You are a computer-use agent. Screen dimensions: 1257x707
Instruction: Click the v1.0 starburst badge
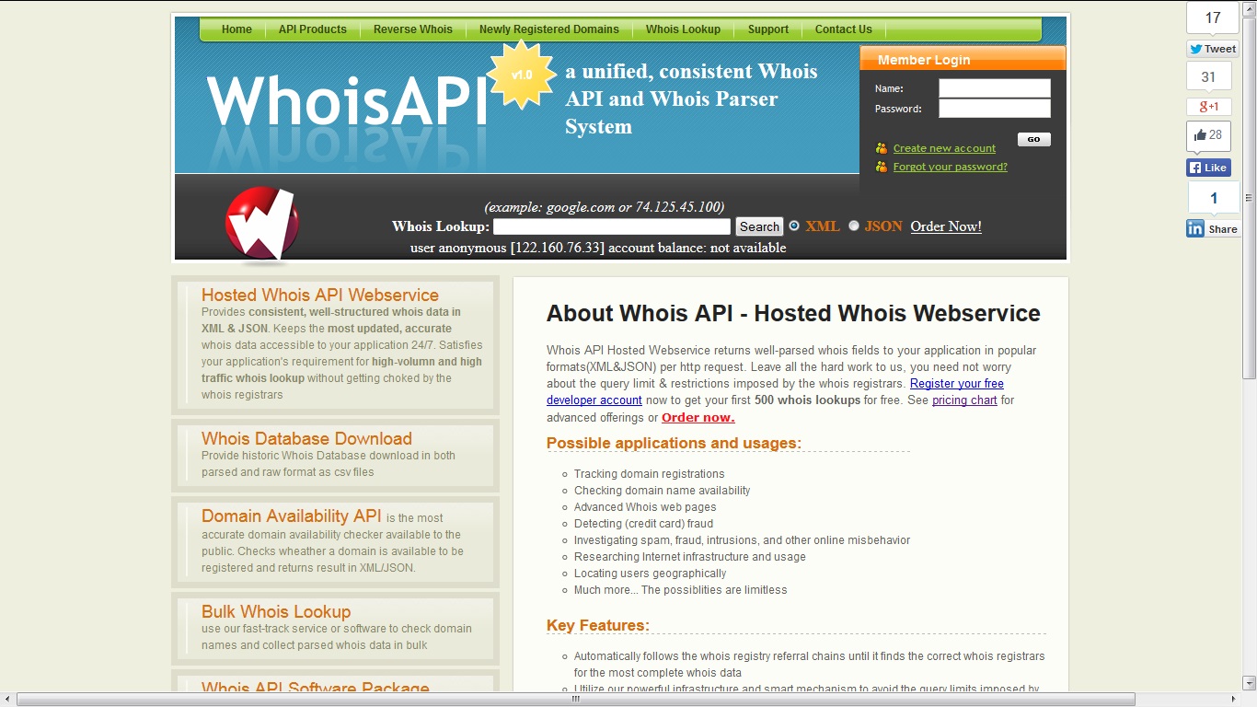pos(522,75)
